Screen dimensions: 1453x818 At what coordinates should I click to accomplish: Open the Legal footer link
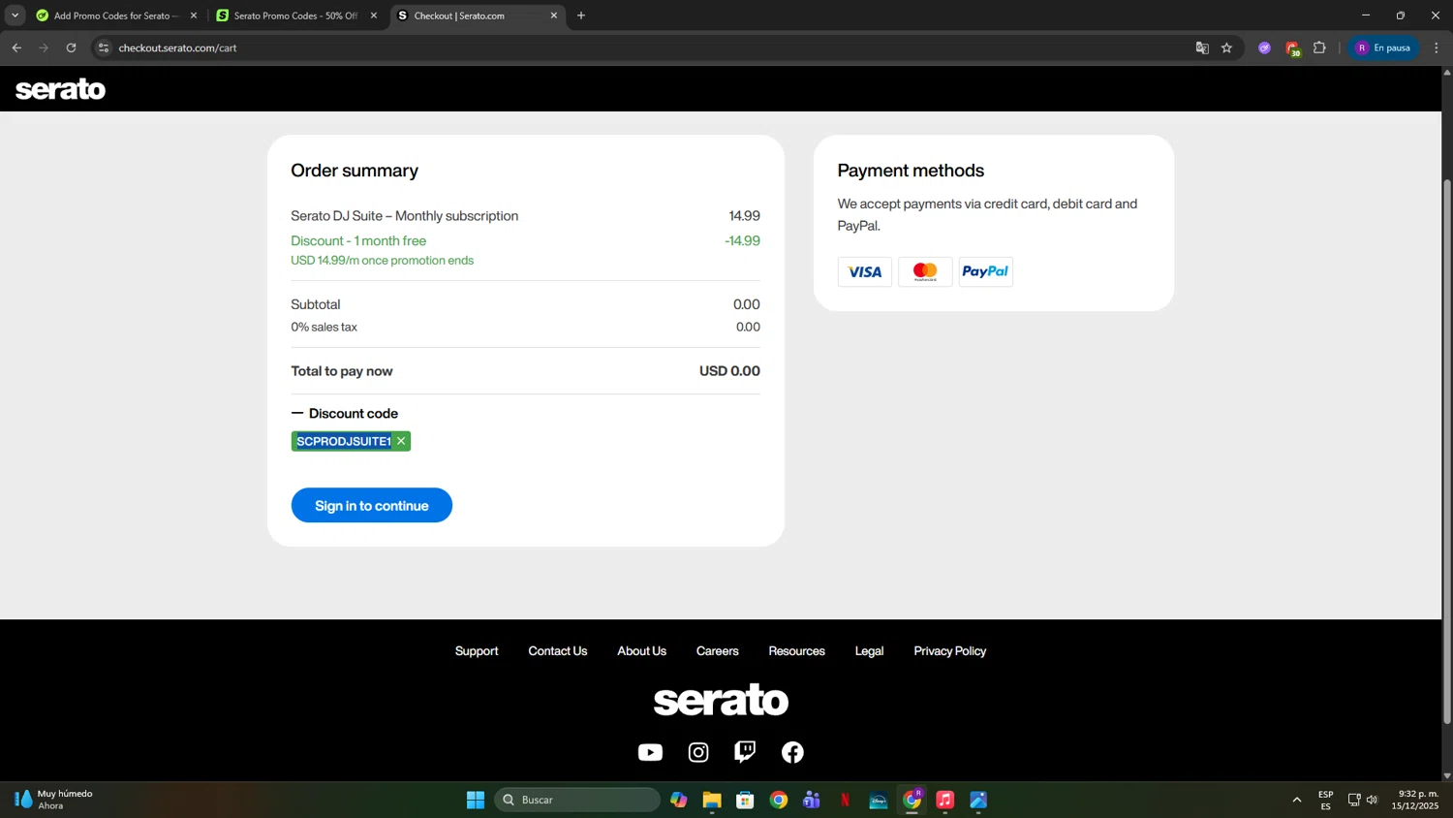click(869, 651)
